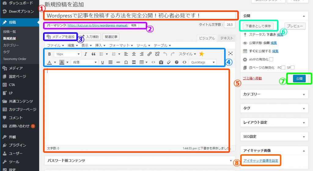Justify text alignment

point(110,62)
